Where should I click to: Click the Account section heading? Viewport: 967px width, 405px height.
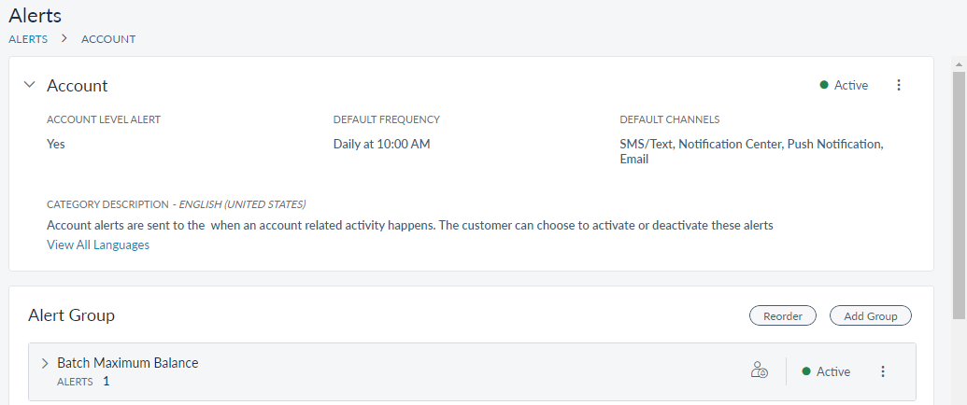[78, 86]
